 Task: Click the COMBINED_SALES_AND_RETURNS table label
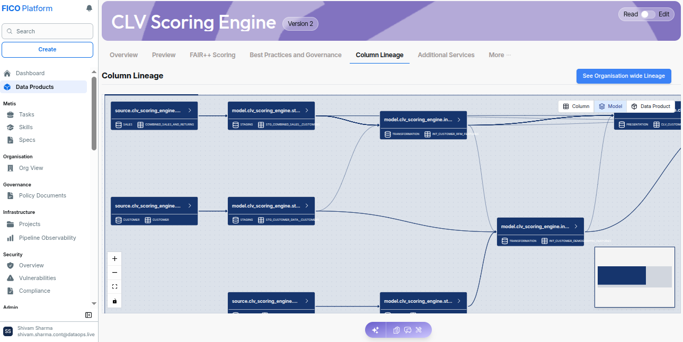170,124
